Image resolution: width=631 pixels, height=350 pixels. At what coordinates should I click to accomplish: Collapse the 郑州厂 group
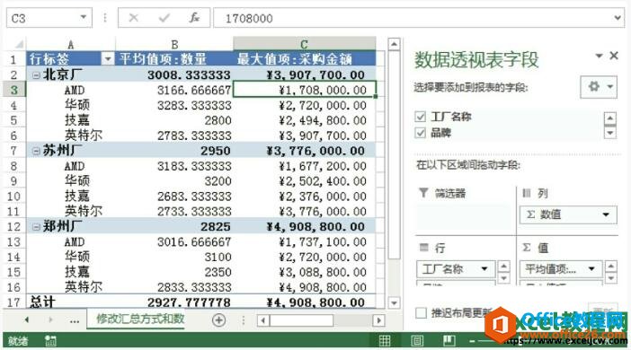click(x=36, y=227)
